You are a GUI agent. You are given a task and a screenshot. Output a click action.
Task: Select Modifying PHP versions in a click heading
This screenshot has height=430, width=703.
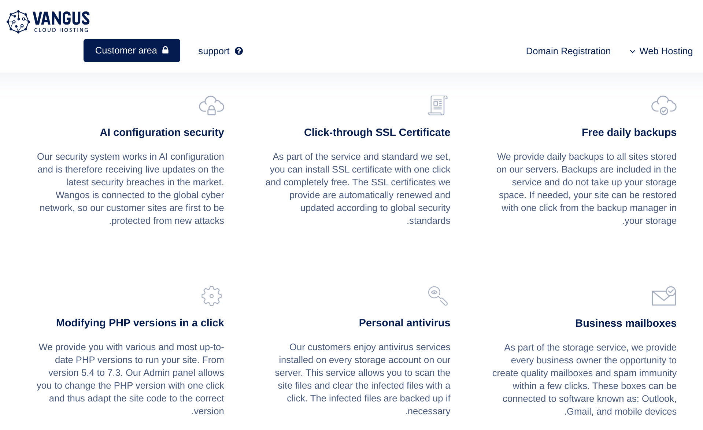[x=140, y=323]
